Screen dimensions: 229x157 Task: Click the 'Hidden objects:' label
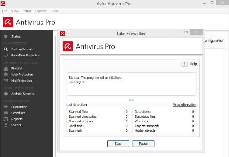(146, 131)
